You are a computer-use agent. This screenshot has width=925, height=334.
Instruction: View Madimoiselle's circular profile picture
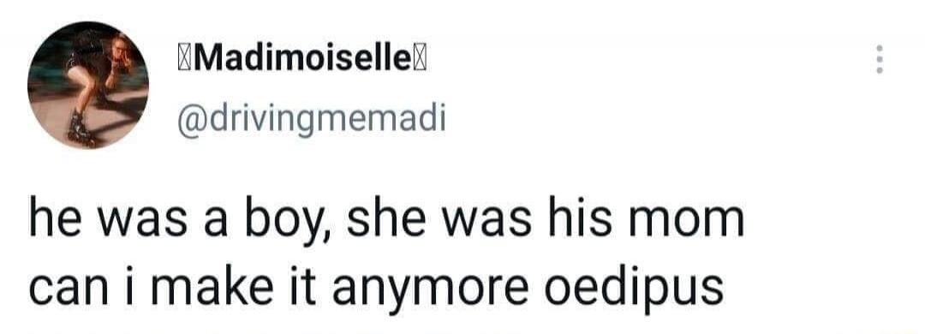[x=88, y=85]
